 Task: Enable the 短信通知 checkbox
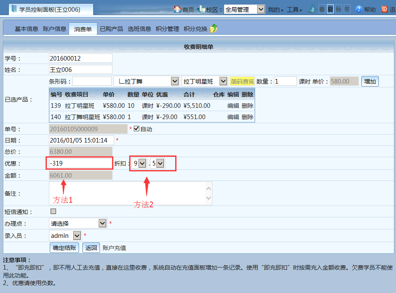pyautogui.click(x=53, y=211)
